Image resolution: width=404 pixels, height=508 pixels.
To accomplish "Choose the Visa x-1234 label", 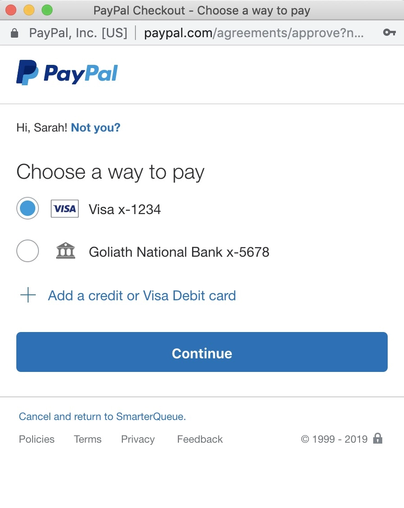I will click(125, 209).
